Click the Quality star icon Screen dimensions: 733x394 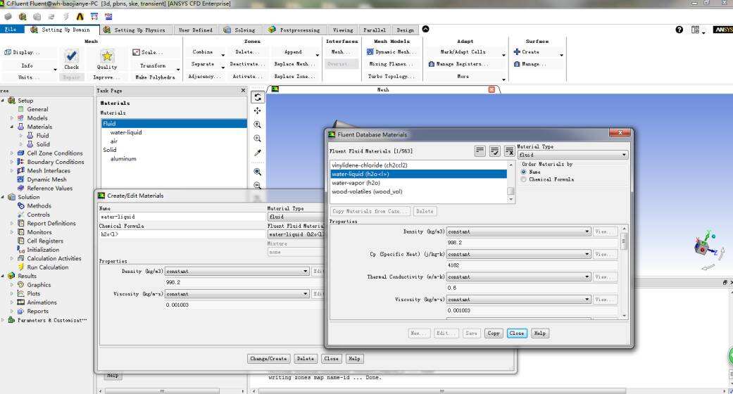point(107,56)
